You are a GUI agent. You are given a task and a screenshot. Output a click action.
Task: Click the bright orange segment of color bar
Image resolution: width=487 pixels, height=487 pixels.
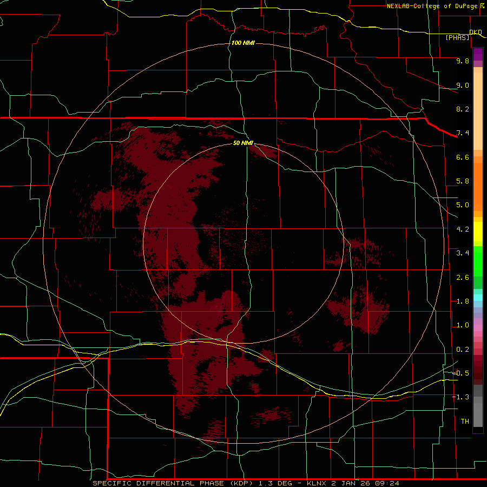pyautogui.click(x=478, y=186)
